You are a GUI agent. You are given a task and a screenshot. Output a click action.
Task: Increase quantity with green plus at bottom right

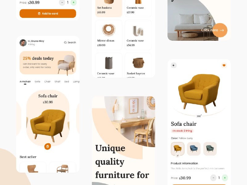pos(225,178)
